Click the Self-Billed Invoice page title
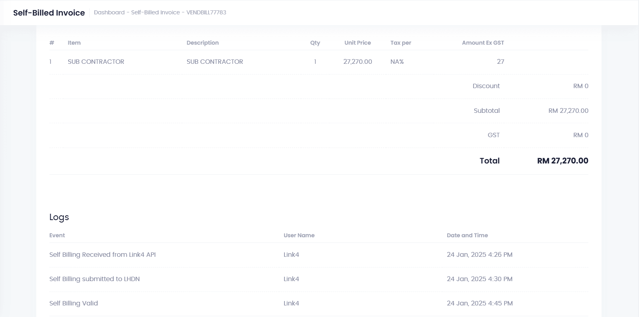The image size is (639, 317). coord(49,13)
